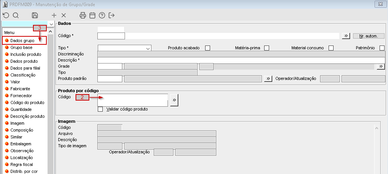Exit via the logout arrow icon

112,15
